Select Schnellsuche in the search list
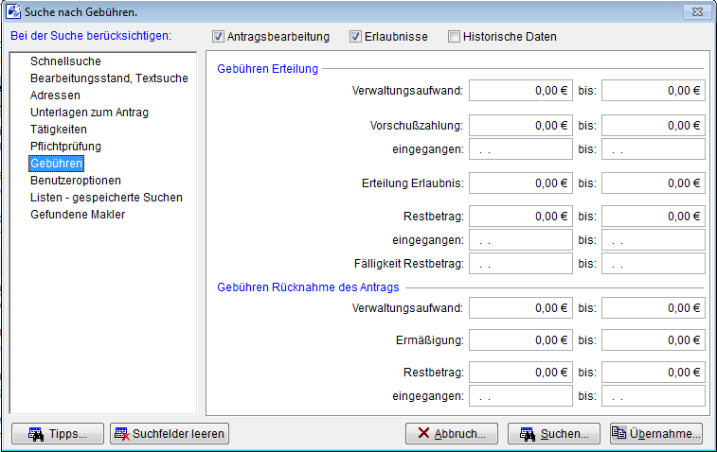The width and height of the screenshot is (717, 452). click(65, 61)
